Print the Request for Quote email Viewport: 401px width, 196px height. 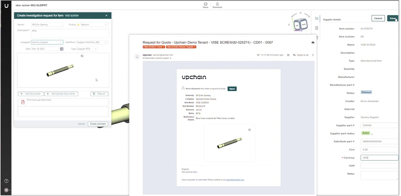(x=313, y=43)
